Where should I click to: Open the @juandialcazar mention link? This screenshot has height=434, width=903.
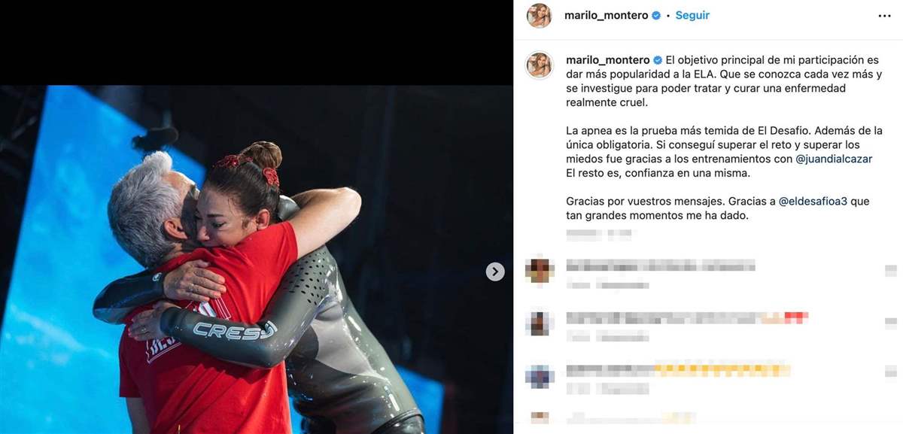[823, 159]
